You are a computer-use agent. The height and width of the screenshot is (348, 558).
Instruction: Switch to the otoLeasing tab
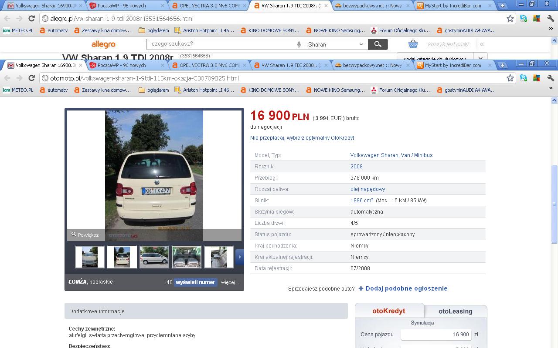(x=455, y=311)
